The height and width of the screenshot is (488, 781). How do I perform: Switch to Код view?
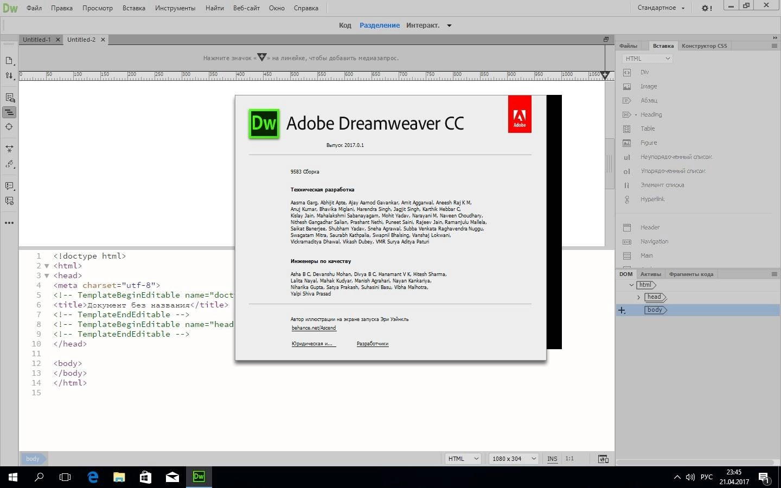pos(345,25)
